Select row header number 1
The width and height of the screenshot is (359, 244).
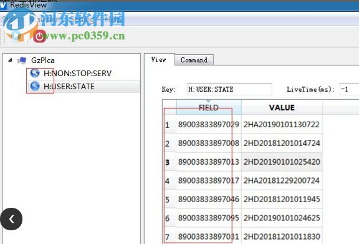169,125
